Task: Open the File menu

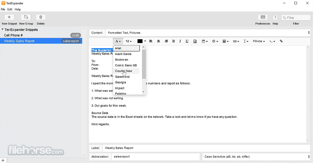Action: pyautogui.click(x=3, y=9)
